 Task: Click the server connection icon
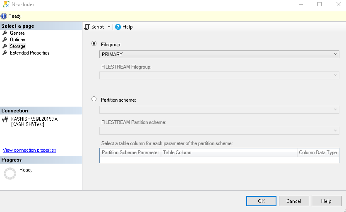5,120
